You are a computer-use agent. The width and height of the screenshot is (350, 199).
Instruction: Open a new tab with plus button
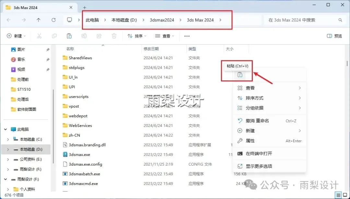coord(85,7)
